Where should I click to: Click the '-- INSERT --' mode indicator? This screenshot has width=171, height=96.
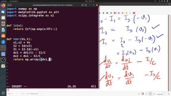[17, 86]
